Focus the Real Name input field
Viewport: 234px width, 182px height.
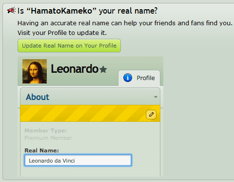point(78,160)
